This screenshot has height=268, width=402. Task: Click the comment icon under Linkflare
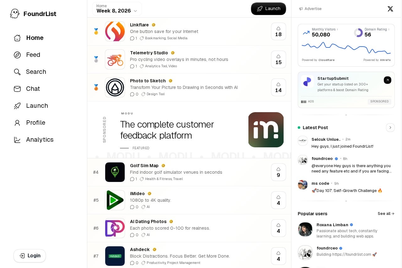pyautogui.click(x=132, y=38)
